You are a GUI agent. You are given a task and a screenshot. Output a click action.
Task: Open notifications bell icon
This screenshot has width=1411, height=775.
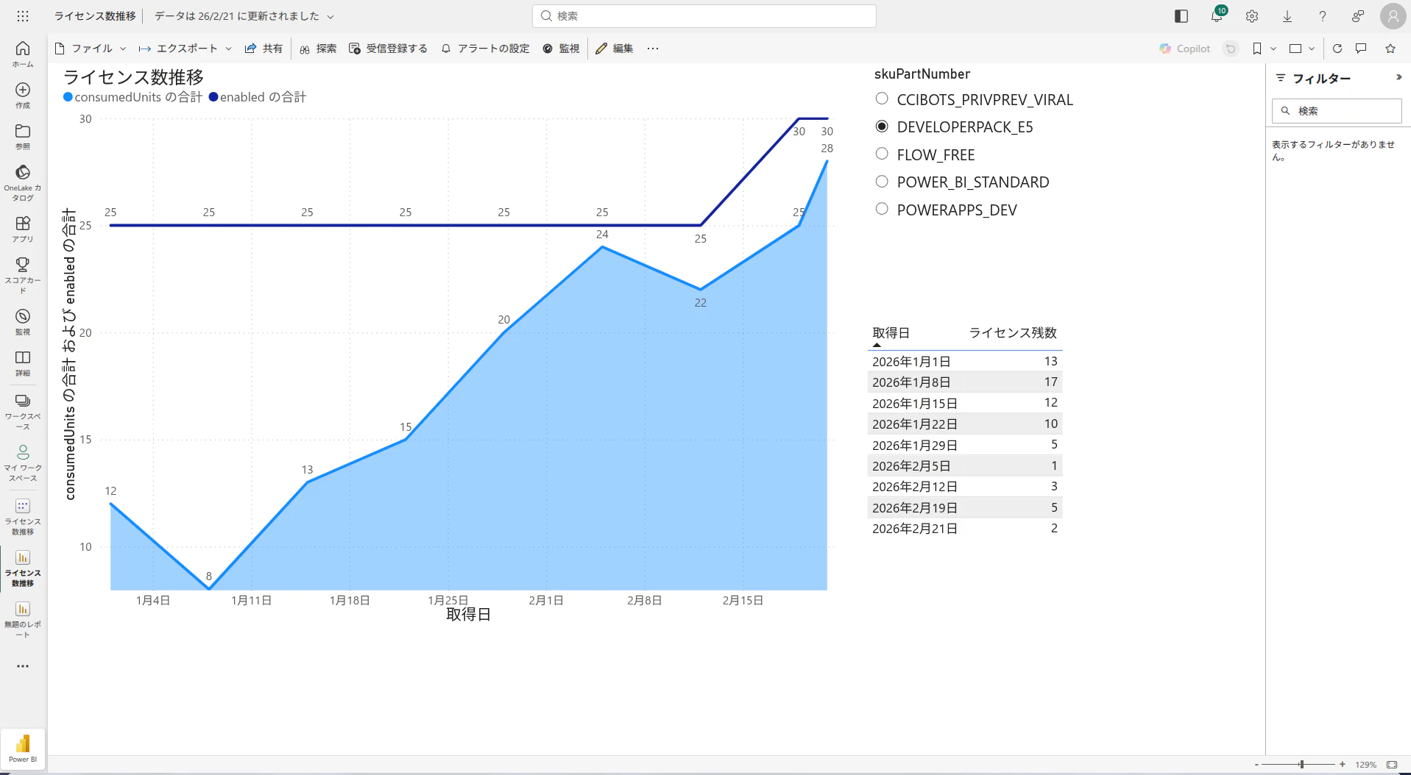(x=1217, y=16)
